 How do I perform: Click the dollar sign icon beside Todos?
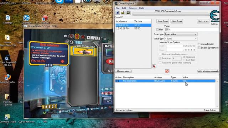71,42
